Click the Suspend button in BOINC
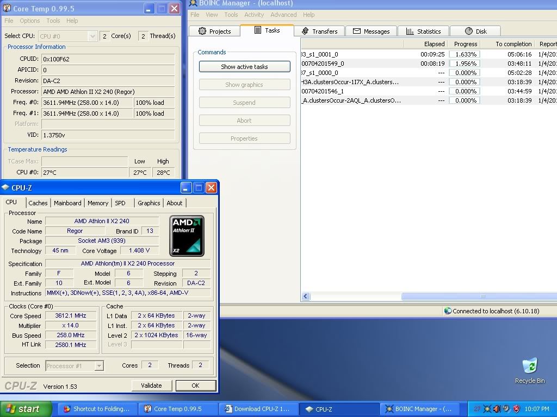 point(244,103)
